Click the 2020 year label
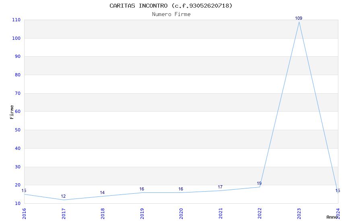Image resolution: width=342 pixels, height=221 pixels. coord(181,214)
